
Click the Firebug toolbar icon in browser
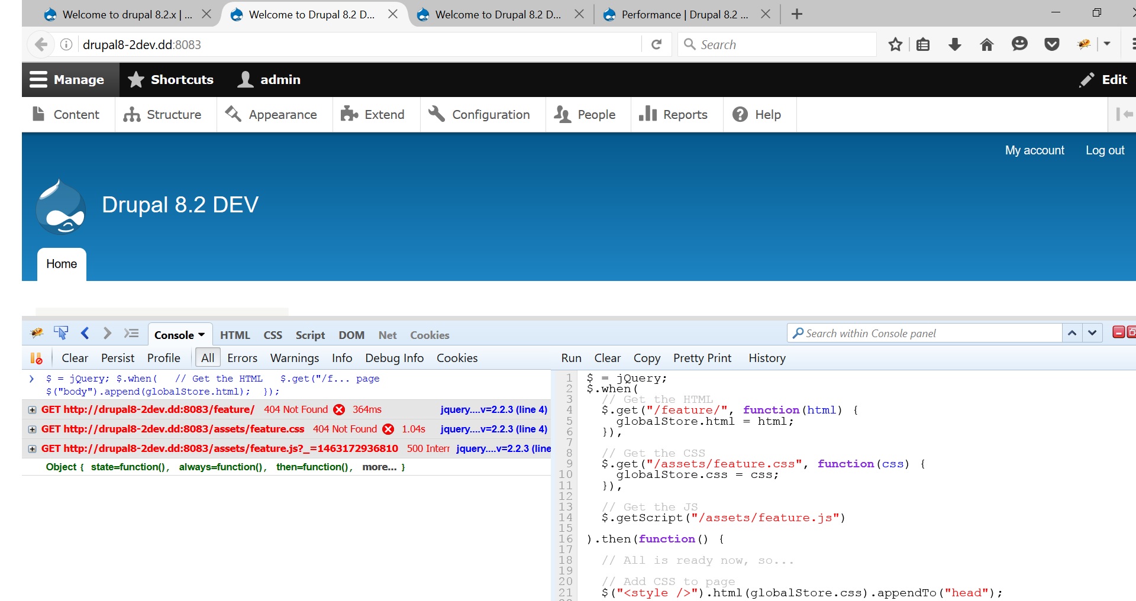pyautogui.click(x=1084, y=44)
